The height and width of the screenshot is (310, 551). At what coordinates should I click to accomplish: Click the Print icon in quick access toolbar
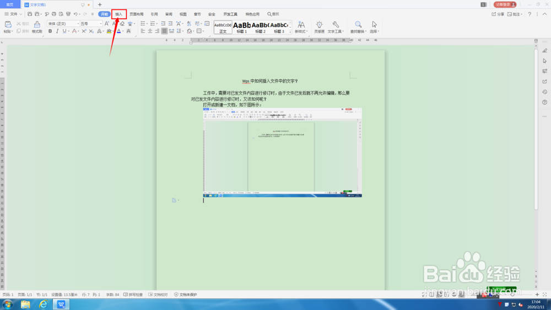(54, 14)
